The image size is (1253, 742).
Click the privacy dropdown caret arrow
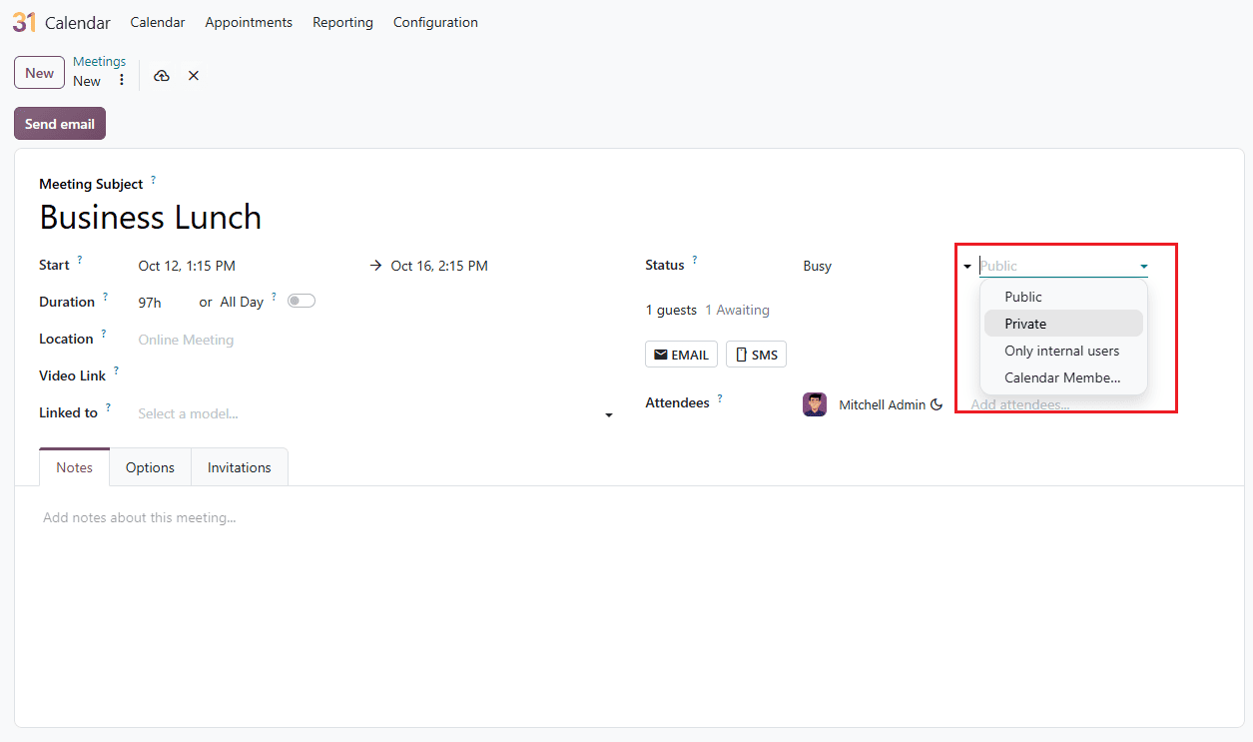(x=1143, y=267)
